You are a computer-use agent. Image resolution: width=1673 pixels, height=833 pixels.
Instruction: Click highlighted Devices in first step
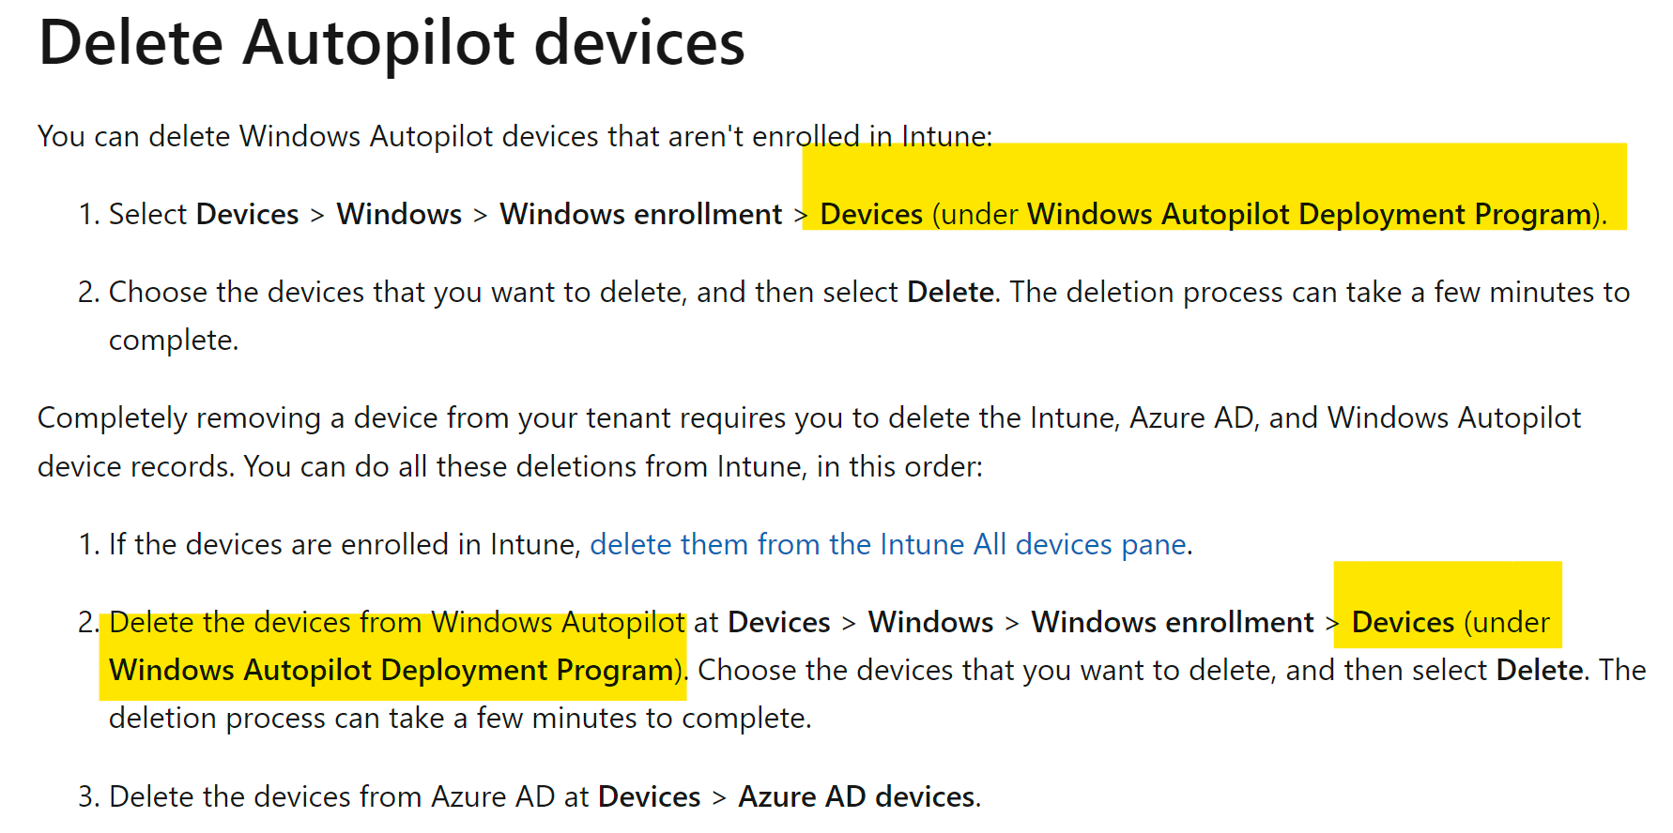coord(871,215)
